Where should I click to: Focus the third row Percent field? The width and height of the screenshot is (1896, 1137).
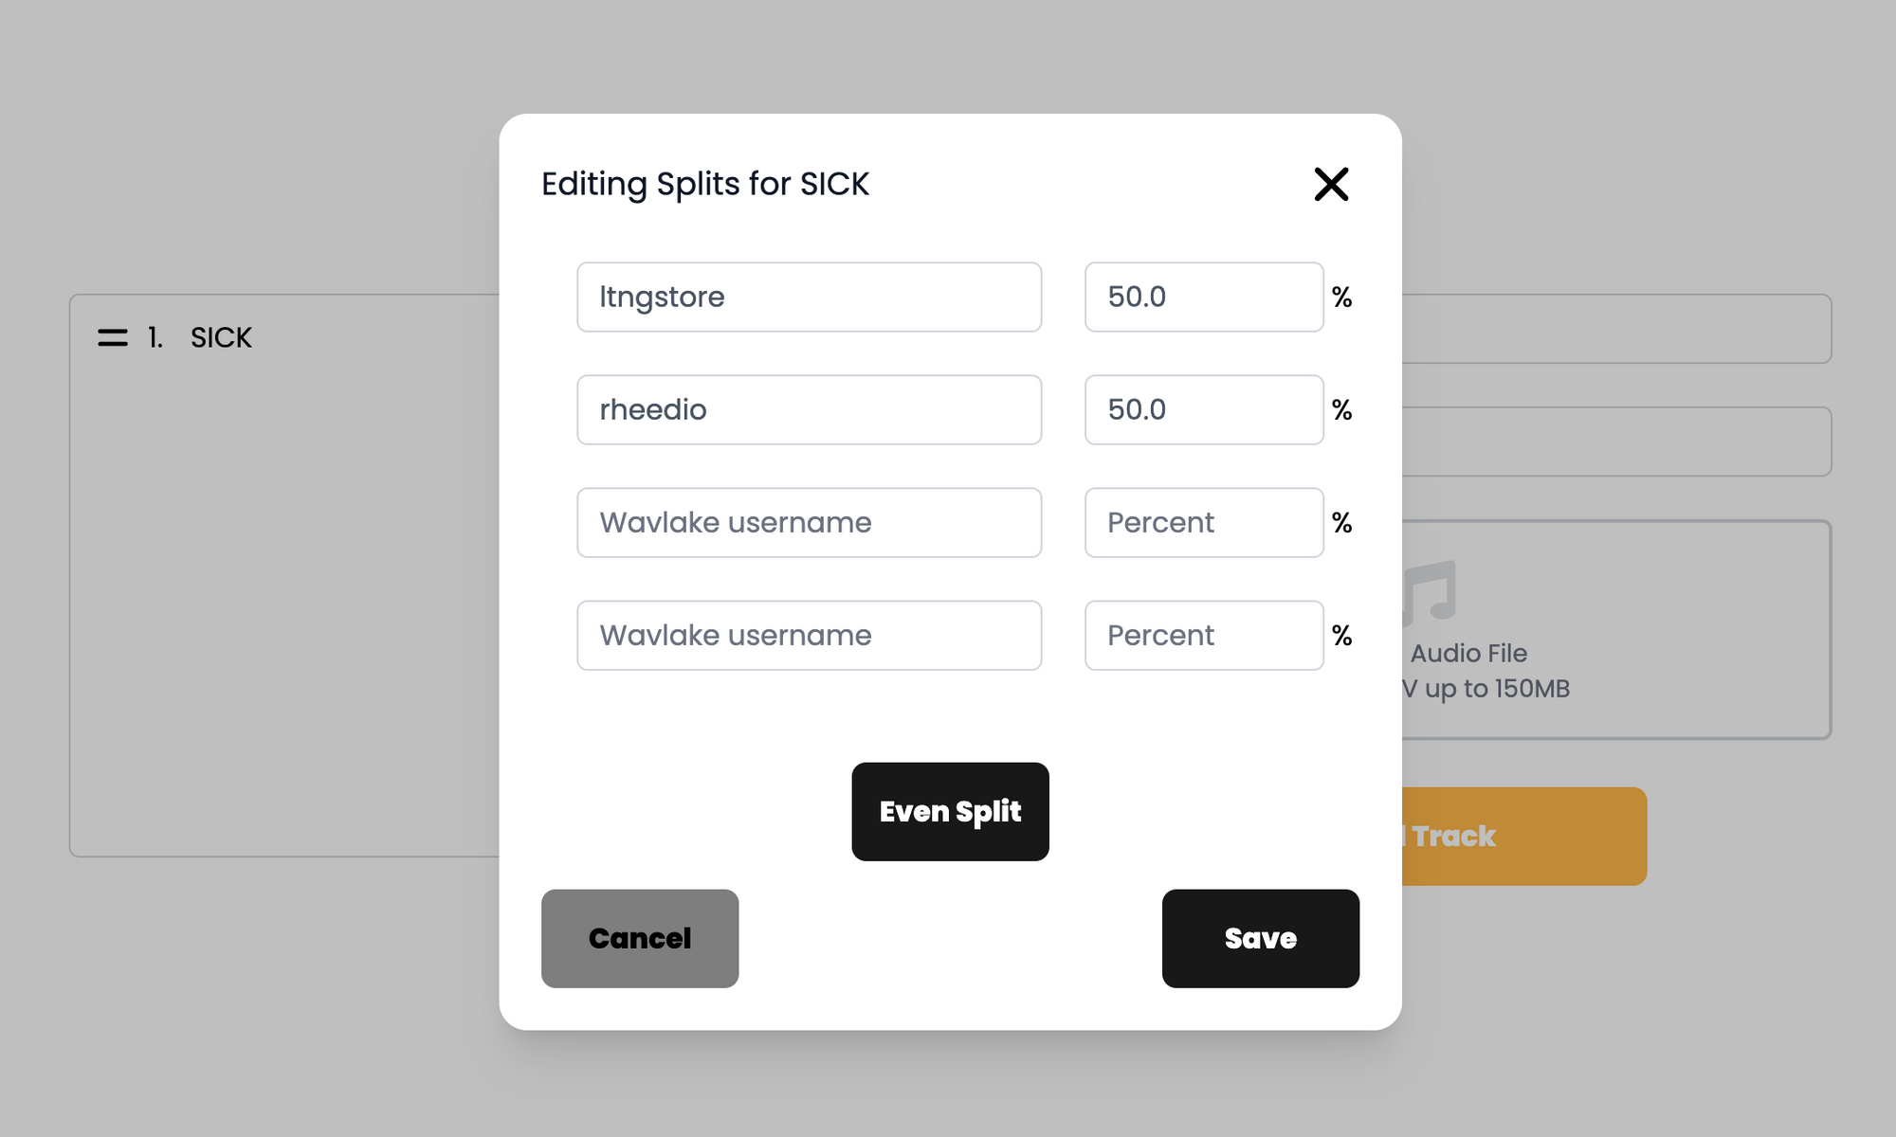click(1204, 522)
